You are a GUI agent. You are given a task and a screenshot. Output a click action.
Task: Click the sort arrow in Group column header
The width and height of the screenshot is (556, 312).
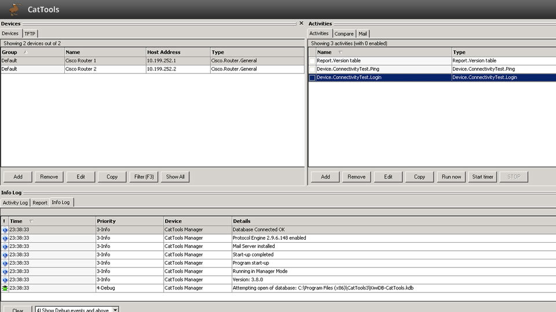pos(25,52)
